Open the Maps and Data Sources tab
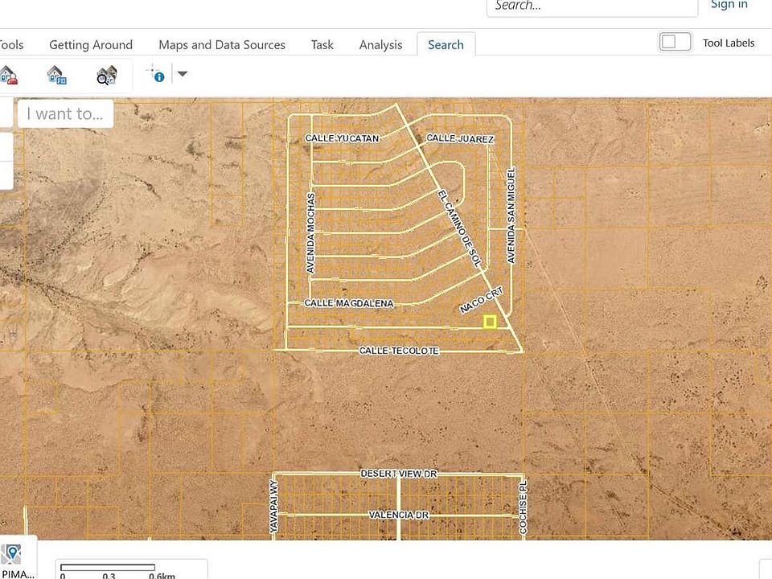This screenshot has width=772, height=579. [222, 45]
